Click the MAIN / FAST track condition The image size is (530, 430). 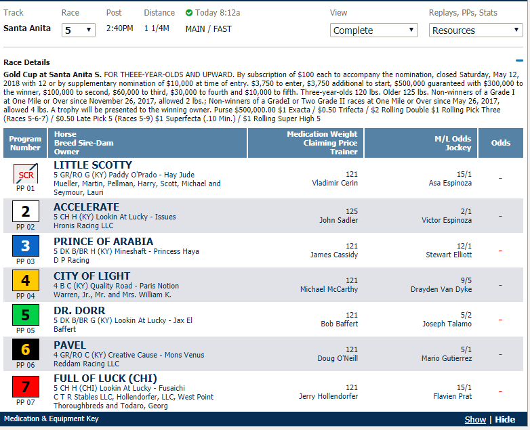[209, 29]
